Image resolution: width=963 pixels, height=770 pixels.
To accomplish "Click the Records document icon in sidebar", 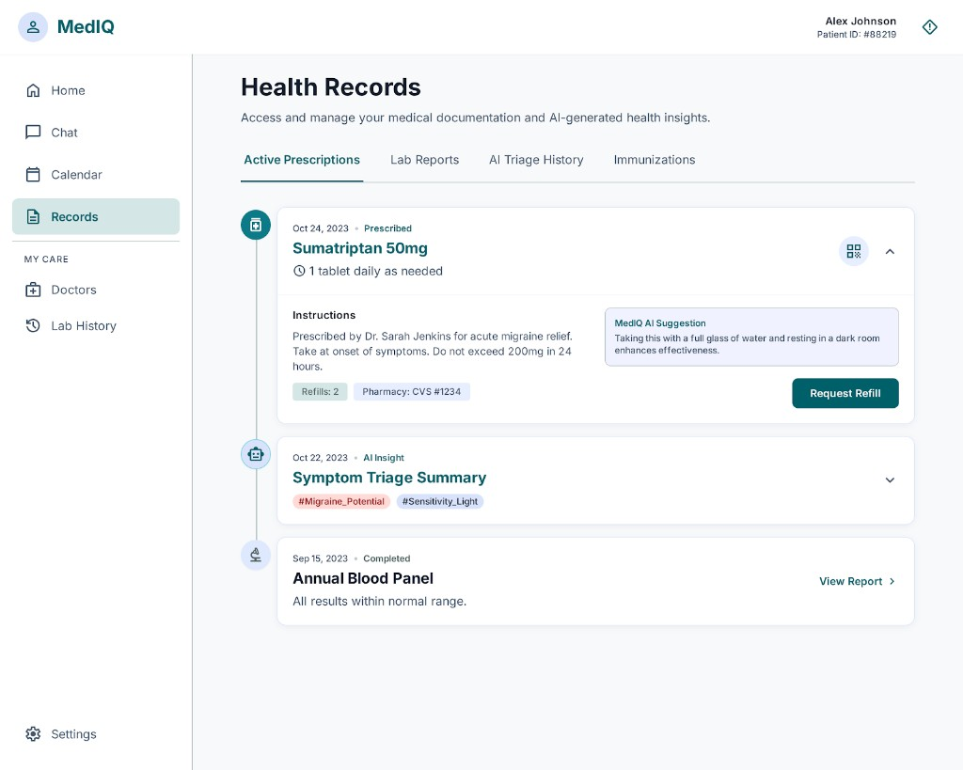I will pyautogui.click(x=33, y=217).
